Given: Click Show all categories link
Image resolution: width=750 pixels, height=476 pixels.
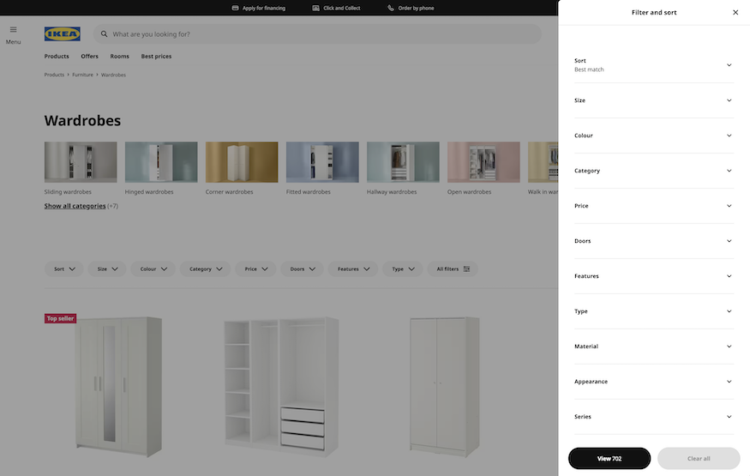Looking at the screenshot, I should [75, 206].
